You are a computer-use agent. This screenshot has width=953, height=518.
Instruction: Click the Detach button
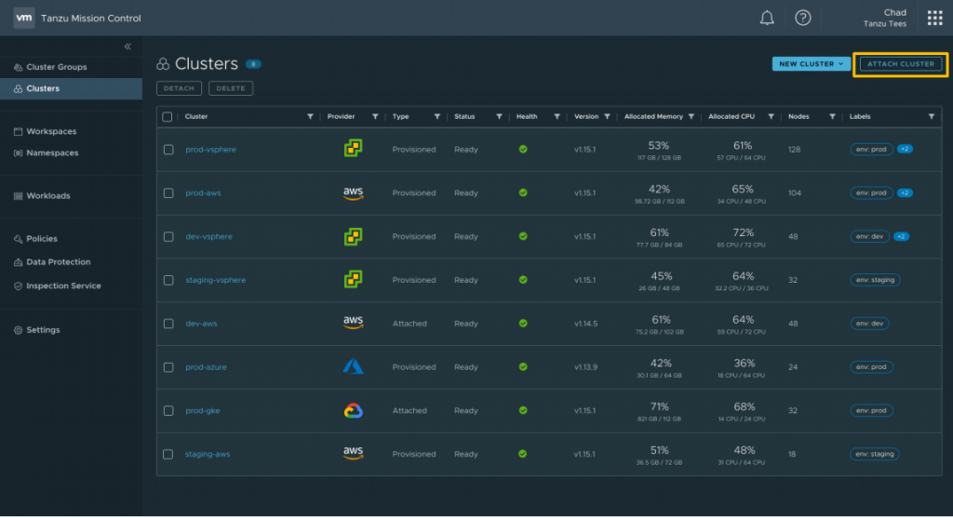click(x=179, y=88)
